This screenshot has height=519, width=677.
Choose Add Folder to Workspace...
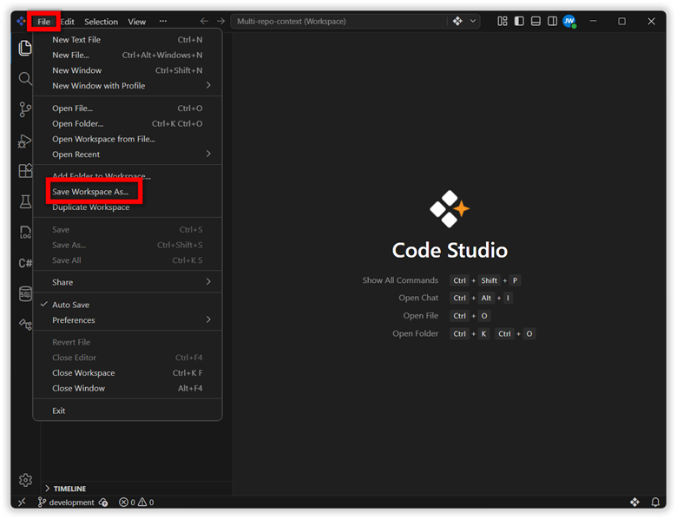click(x=128, y=176)
